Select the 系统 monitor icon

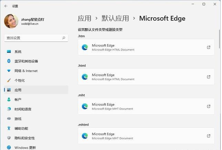pos(9,51)
